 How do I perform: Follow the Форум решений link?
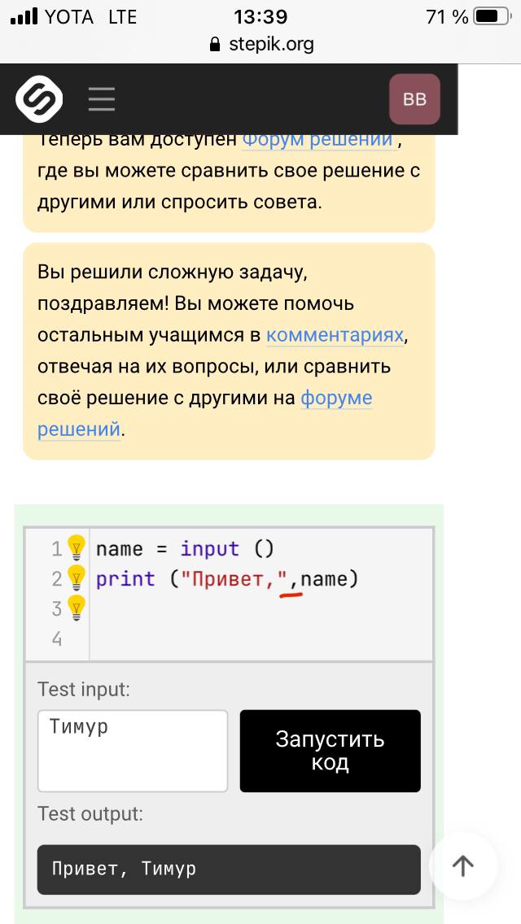click(318, 140)
